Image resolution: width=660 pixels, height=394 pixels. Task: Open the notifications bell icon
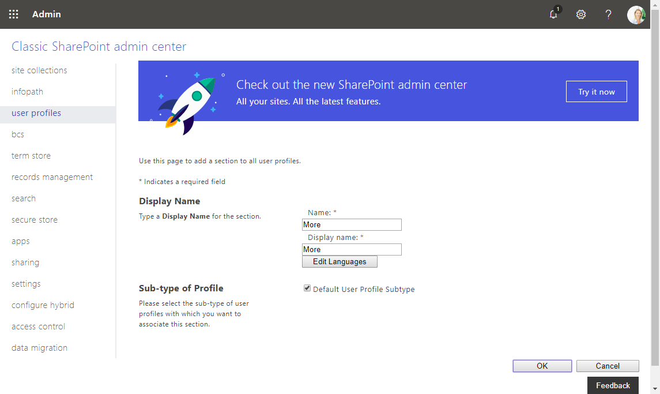click(x=554, y=14)
